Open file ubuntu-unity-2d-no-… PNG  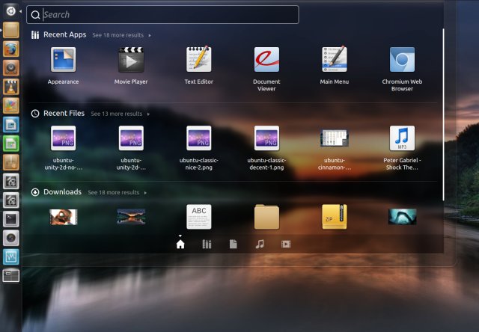pos(63,138)
